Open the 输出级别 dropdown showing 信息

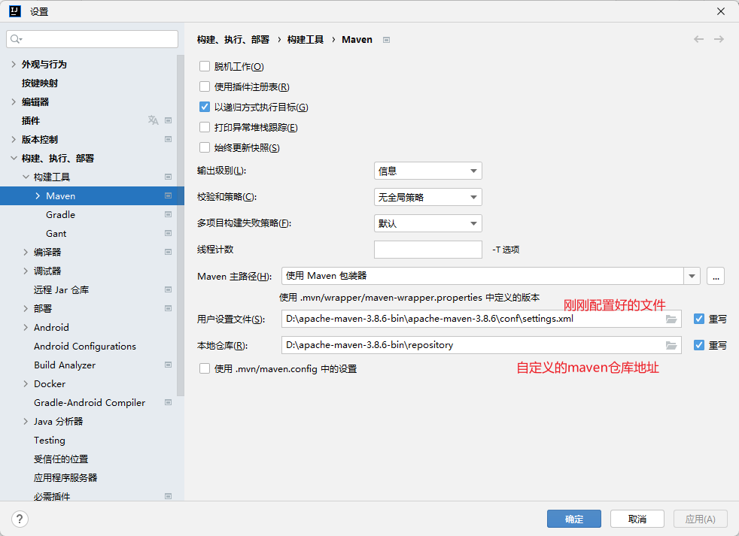[x=427, y=171]
